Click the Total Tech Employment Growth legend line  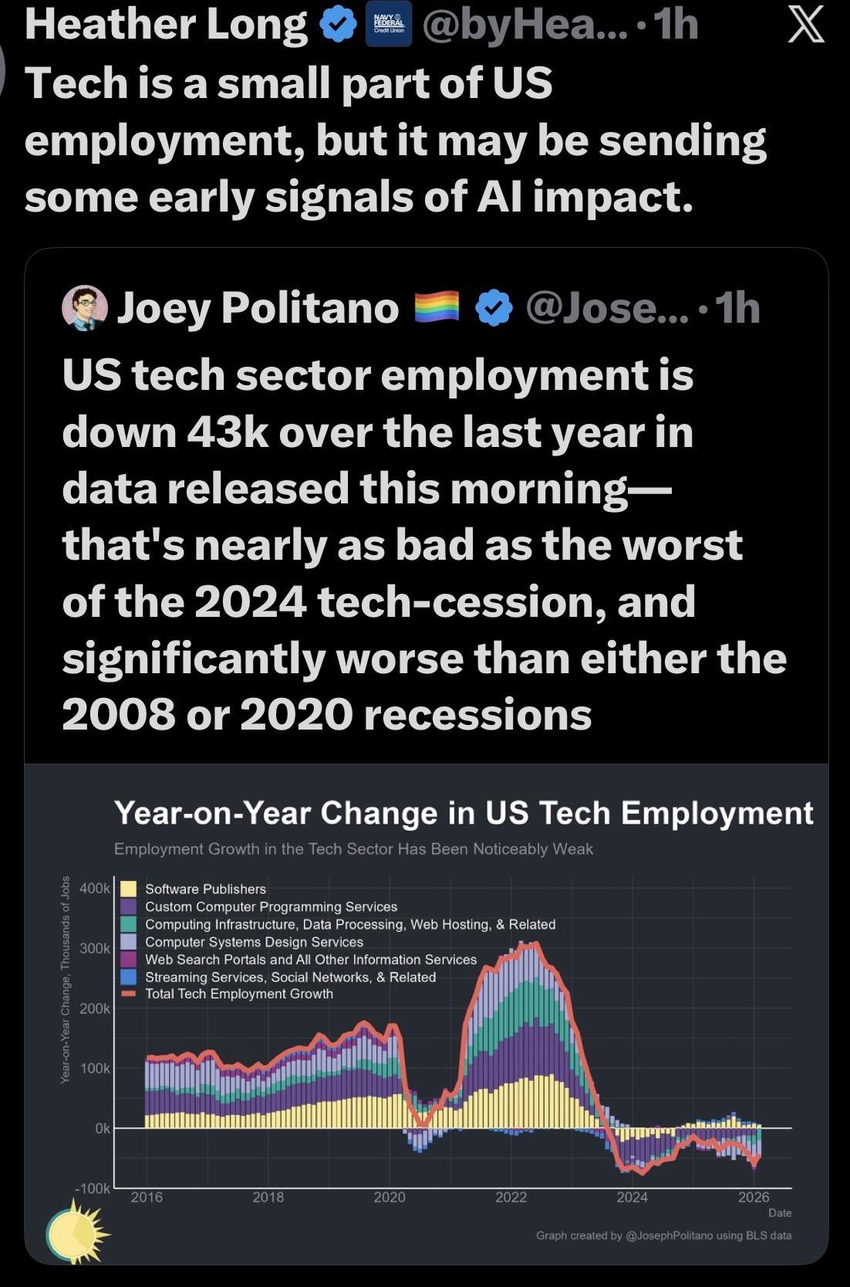point(129,994)
